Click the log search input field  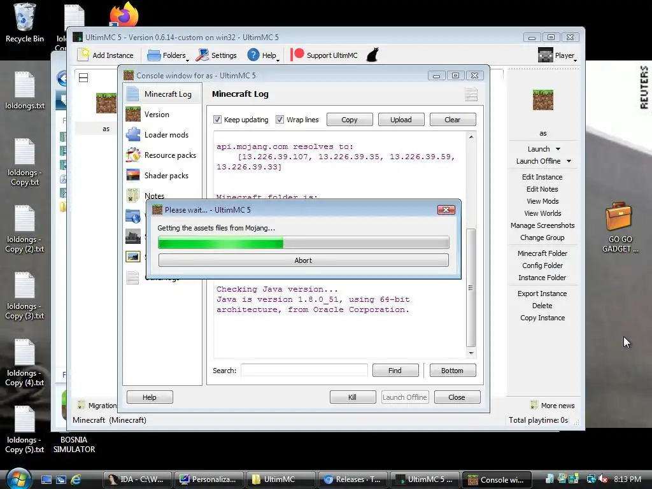[304, 370]
